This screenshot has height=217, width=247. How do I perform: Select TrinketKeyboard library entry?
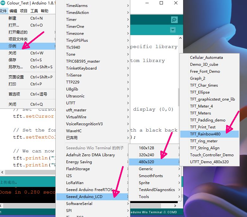coord(93,68)
